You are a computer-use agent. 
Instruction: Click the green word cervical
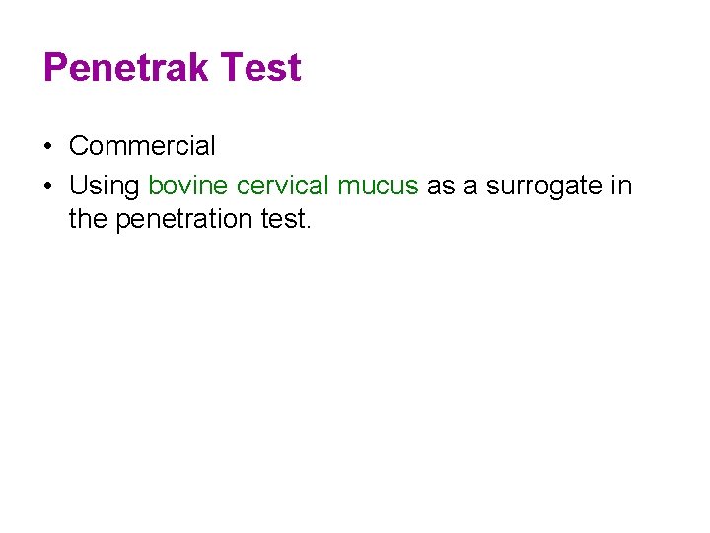283,186
